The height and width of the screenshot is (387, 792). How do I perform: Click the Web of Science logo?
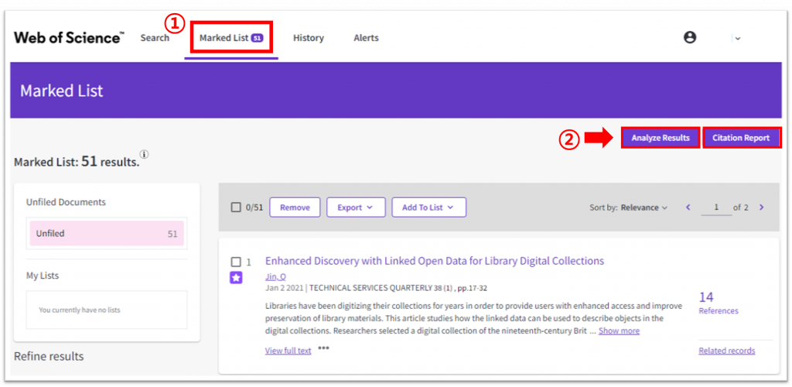point(68,38)
